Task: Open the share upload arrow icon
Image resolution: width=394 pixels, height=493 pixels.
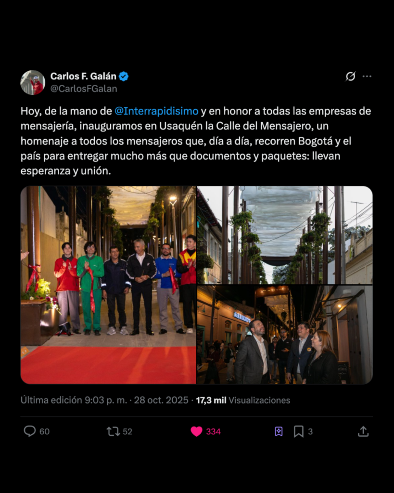Action: click(363, 431)
